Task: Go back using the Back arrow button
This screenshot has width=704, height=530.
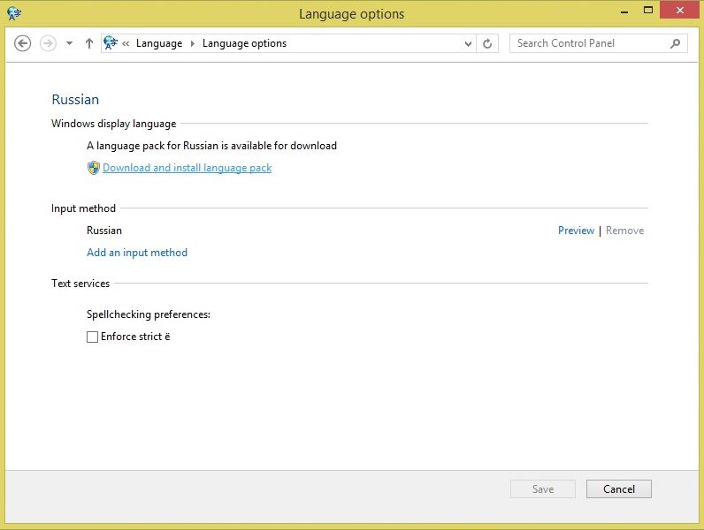Action: (x=23, y=43)
